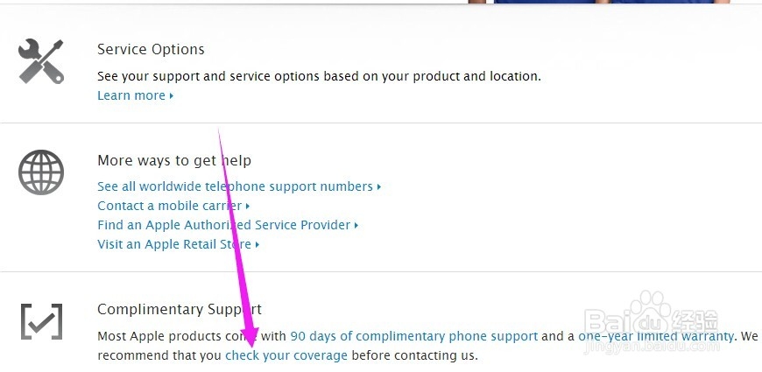Click the arrow after worldwide telephone support numbers

[x=379, y=187]
